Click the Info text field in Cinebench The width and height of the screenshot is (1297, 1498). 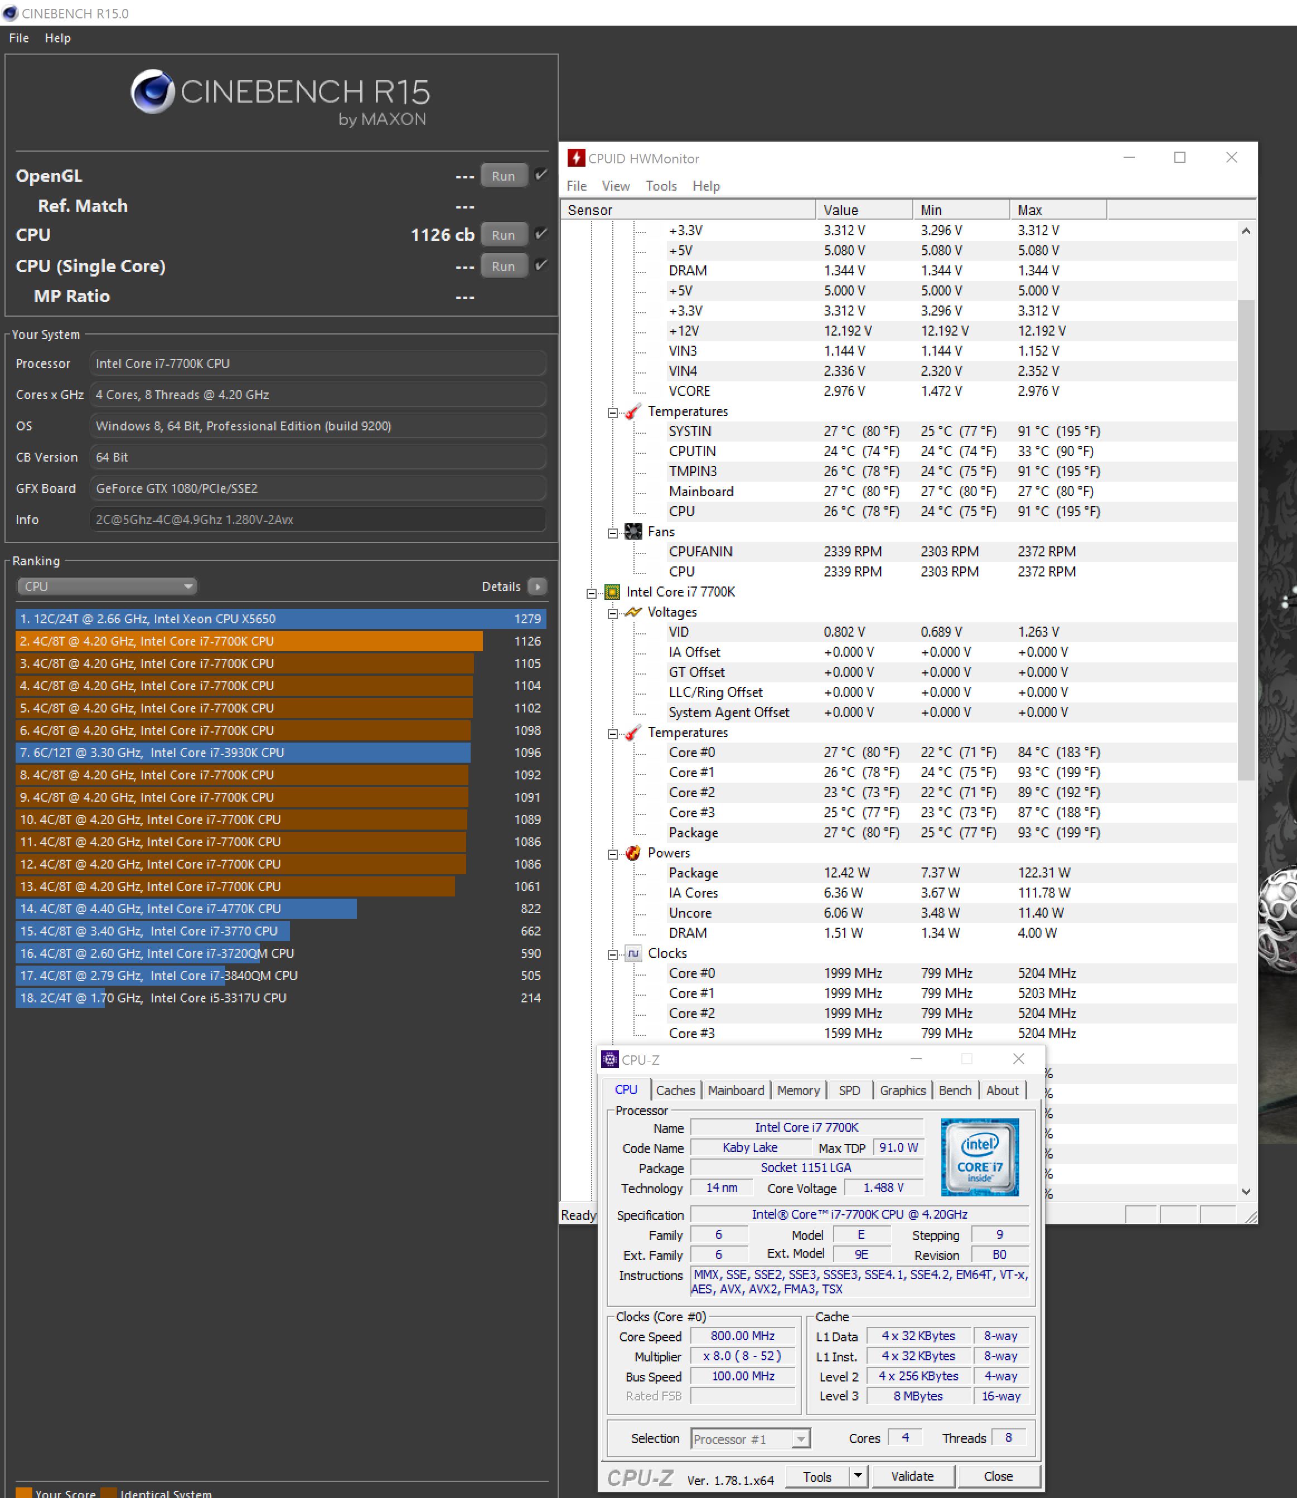pos(318,520)
